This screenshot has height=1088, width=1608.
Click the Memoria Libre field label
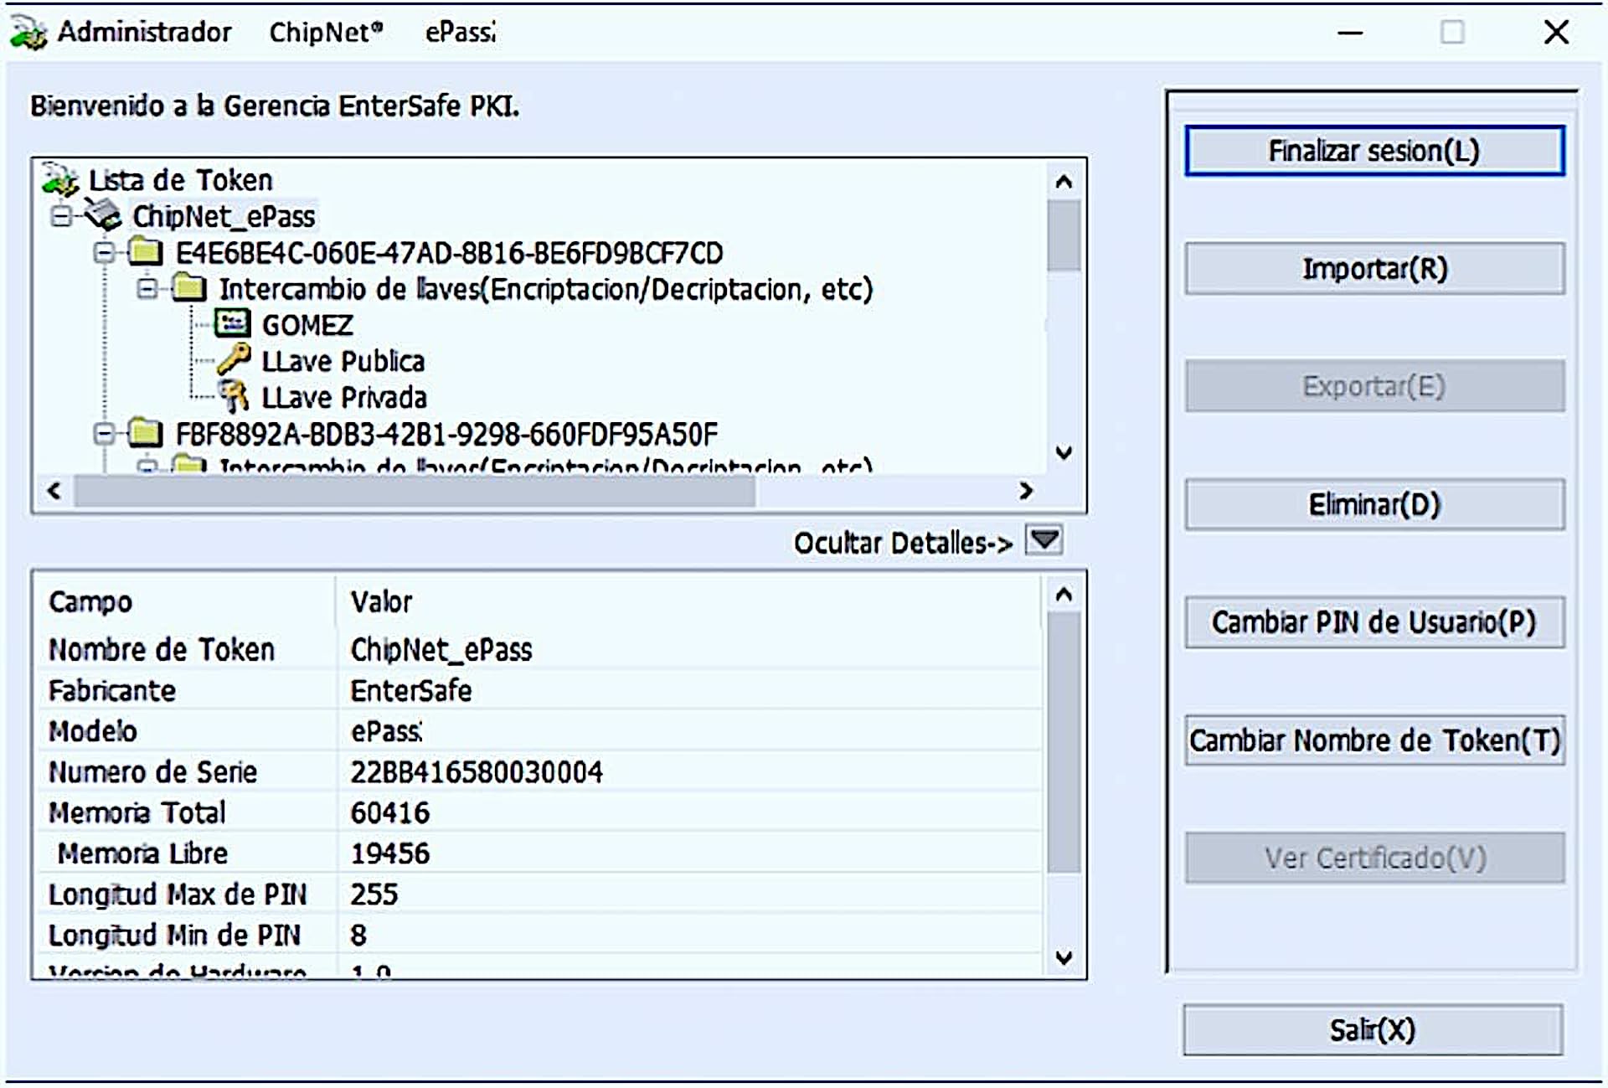[142, 853]
